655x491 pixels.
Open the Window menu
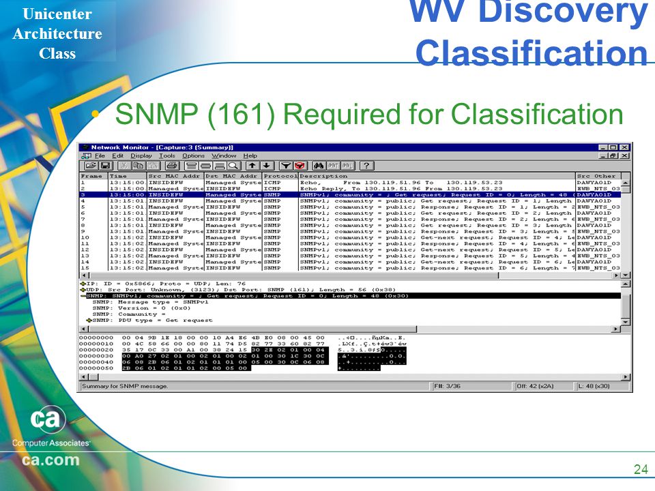(x=224, y=155)
